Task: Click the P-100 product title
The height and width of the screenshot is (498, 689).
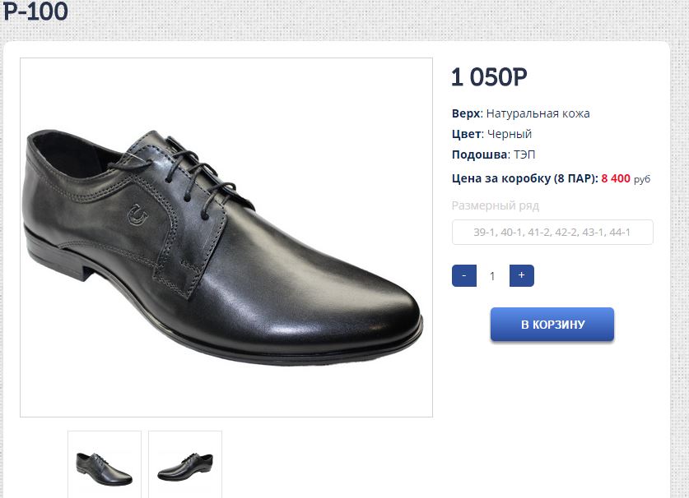Action: tap(35, 12)
